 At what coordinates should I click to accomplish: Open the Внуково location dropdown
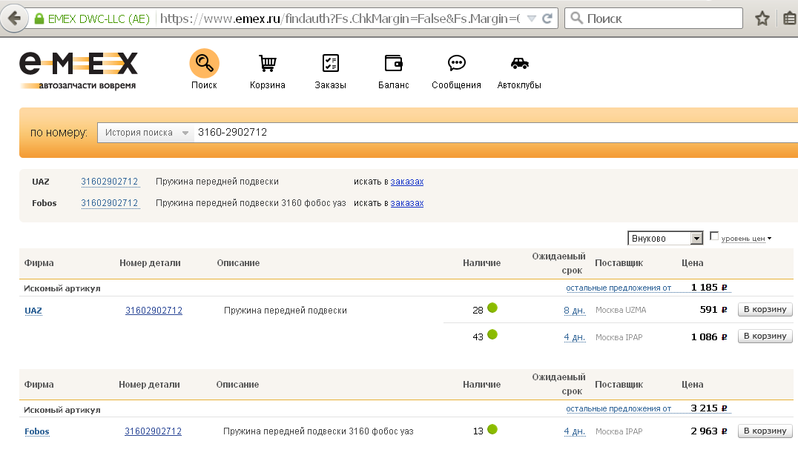point(665,238)
